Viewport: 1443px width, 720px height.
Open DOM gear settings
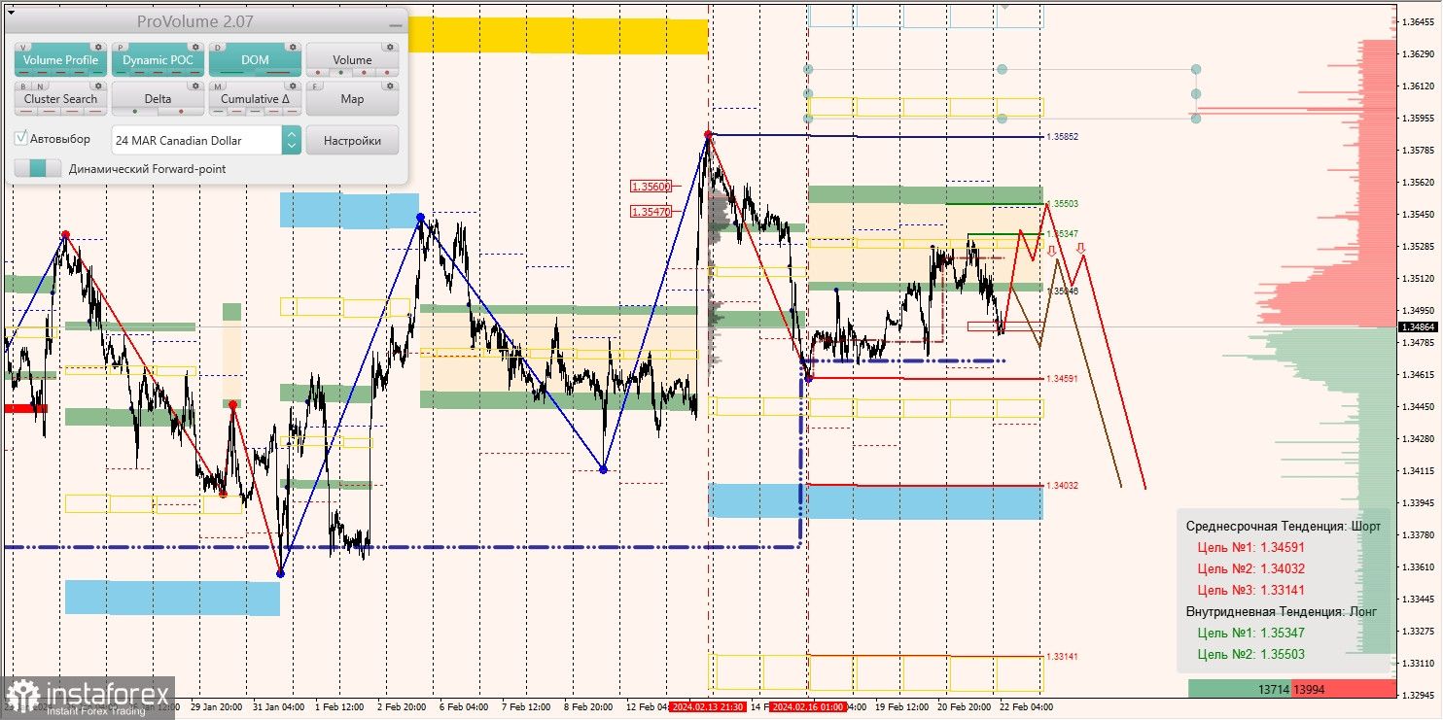[293, 47]
